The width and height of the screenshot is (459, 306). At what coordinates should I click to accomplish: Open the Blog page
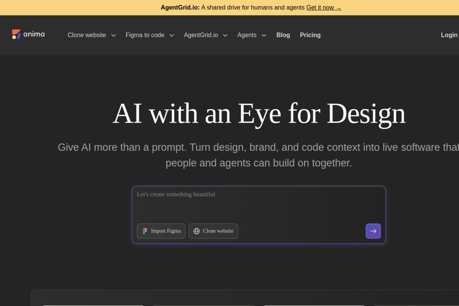point(283,35)
